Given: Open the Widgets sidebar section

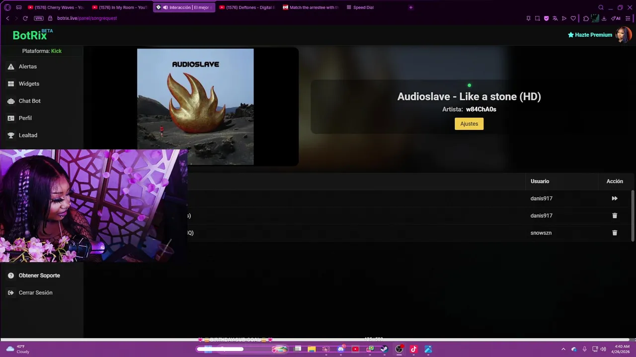Looking at the screenshot, I should coord(29,84).
